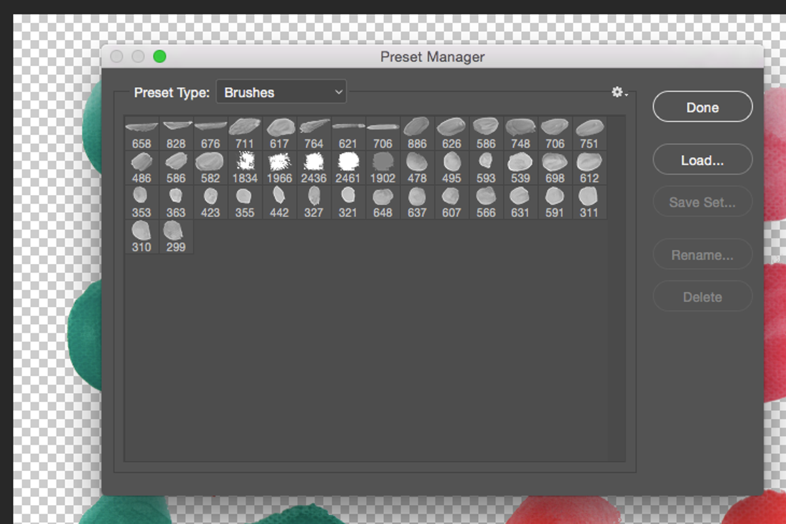Viewport: 786px width, 524px height.
Task: Click the green zoom button of Preset Manager
Action: click(159, 57)
